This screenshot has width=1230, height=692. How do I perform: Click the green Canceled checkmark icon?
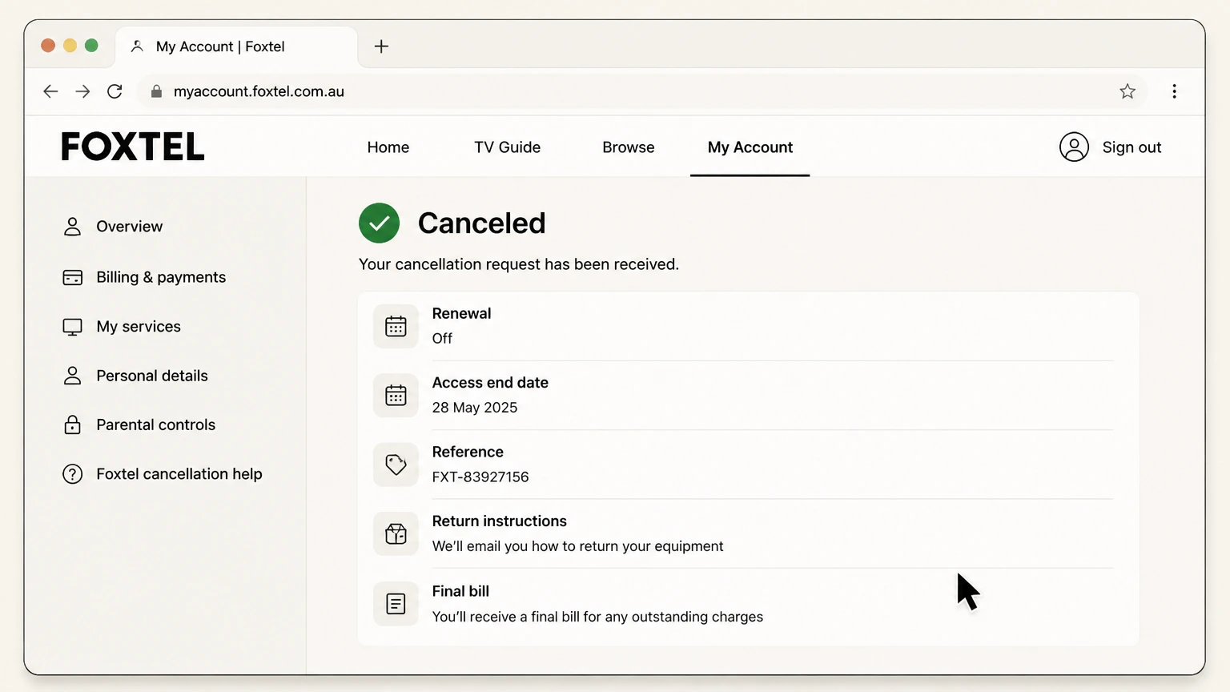tap(379, 223)
